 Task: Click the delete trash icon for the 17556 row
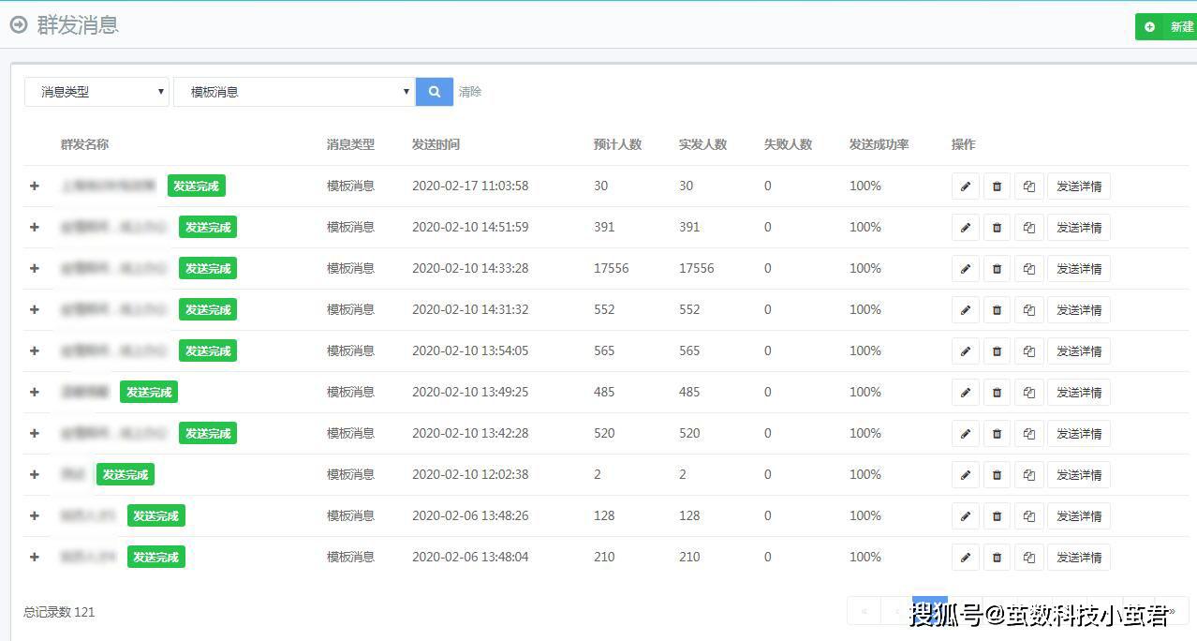(x=997, y=268)
